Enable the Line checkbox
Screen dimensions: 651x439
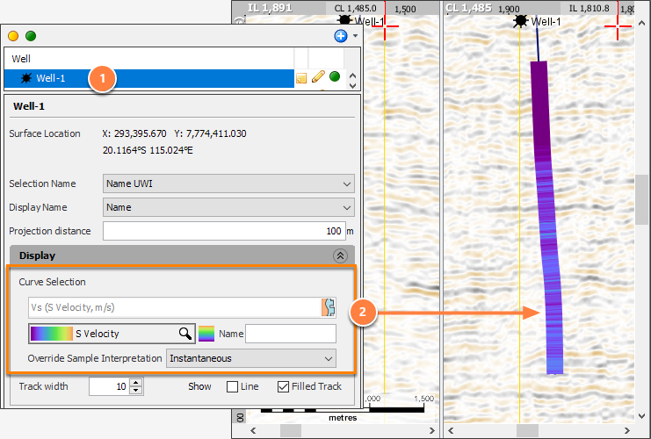pos(232,386)
